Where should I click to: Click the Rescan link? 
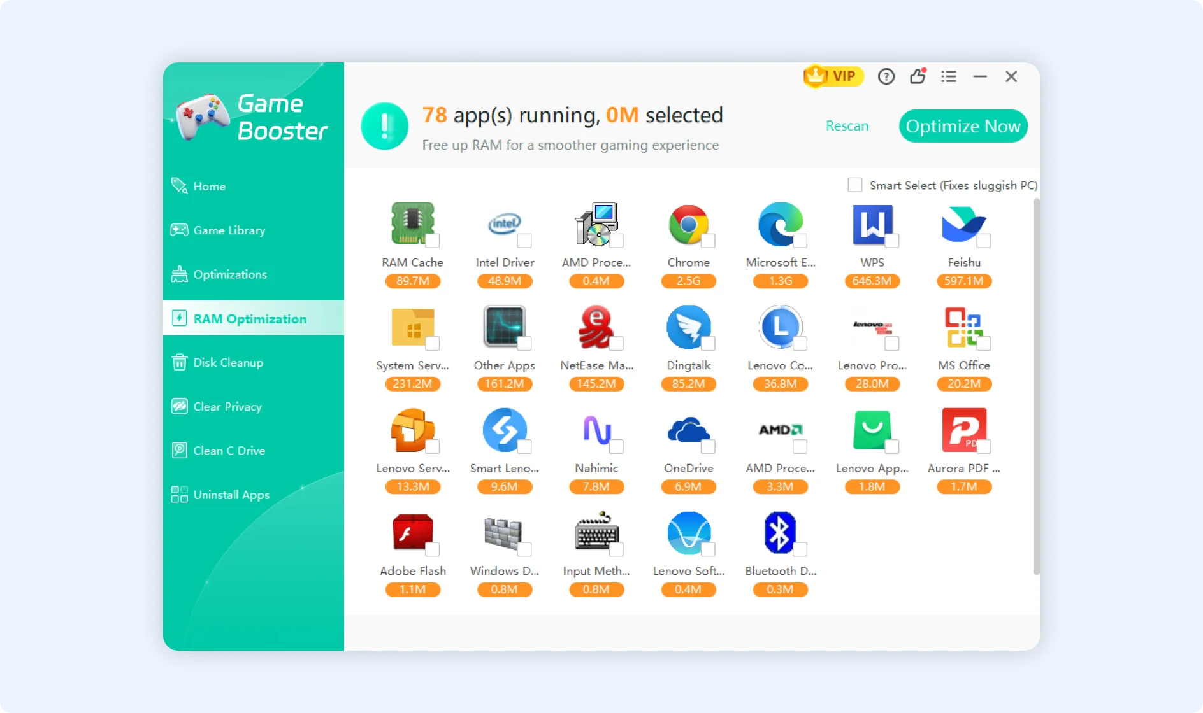847,126
